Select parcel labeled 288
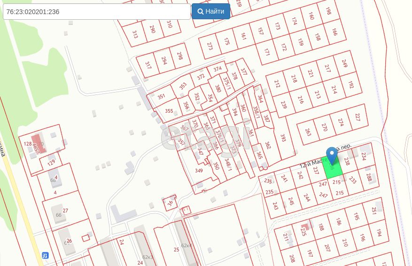This screenshot has width=412, height=266. (x=369, y=177)
